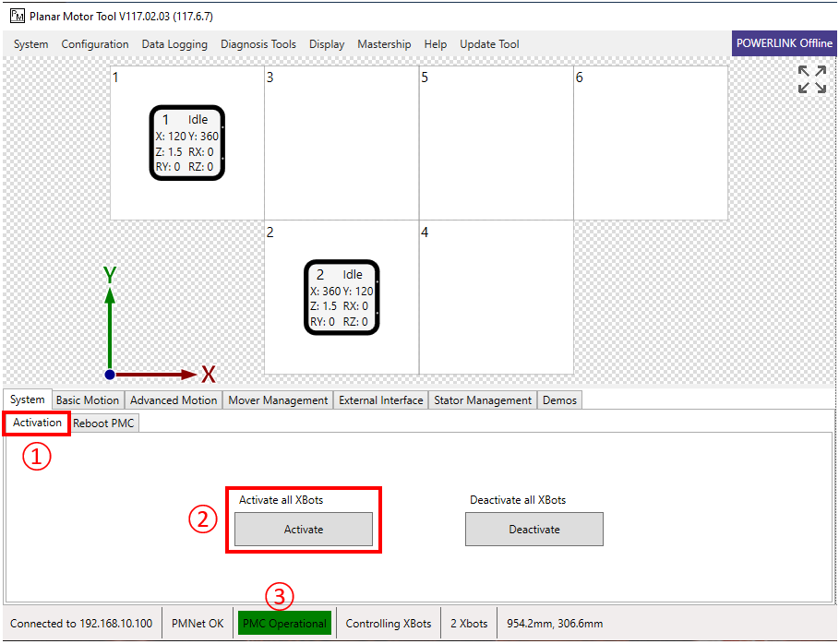
Task: Click the green PMC Operational status indicator
Action: pyautogui.click(x=285, y=624)
